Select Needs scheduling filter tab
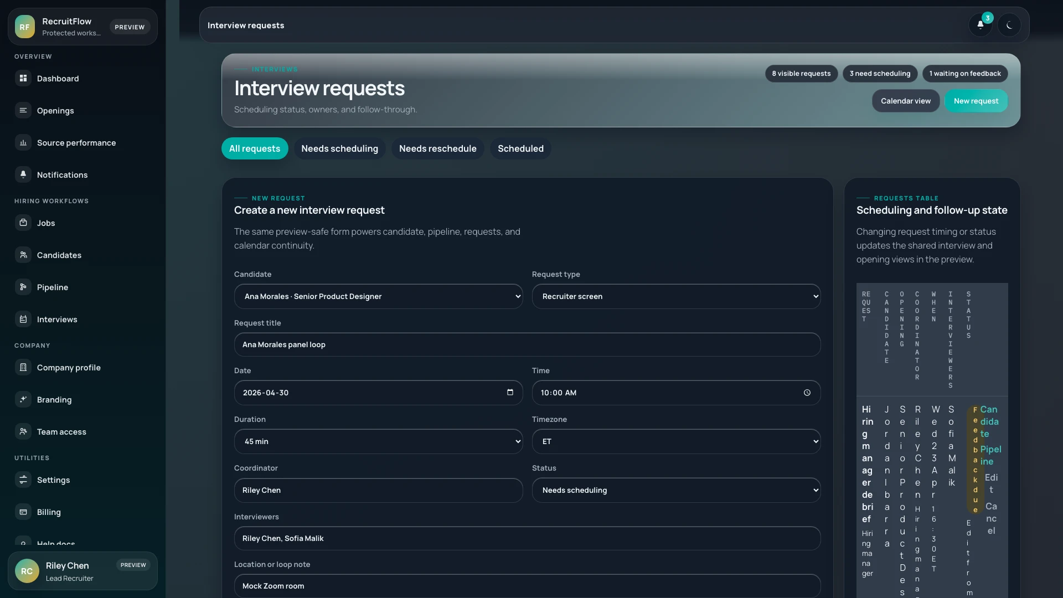Viewport: 1063px width, 598px height. (x=339, y=148)
